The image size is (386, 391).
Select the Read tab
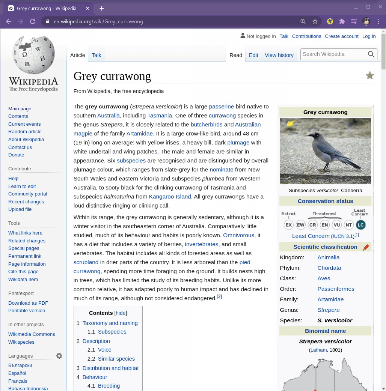pyautogui.click(x=236, y=55)
